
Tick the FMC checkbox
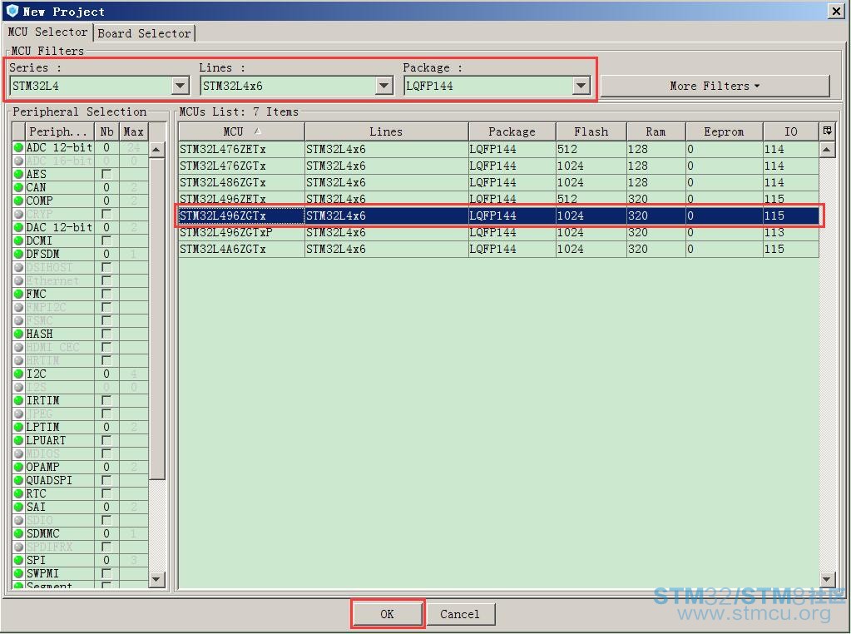click(106, 294)
